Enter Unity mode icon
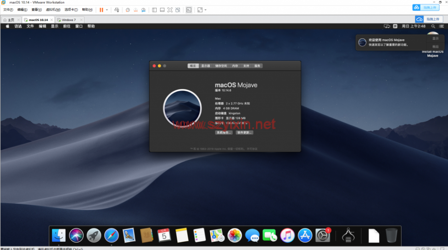The width and height of the screenshot is (448, 250). click(178, 10)
